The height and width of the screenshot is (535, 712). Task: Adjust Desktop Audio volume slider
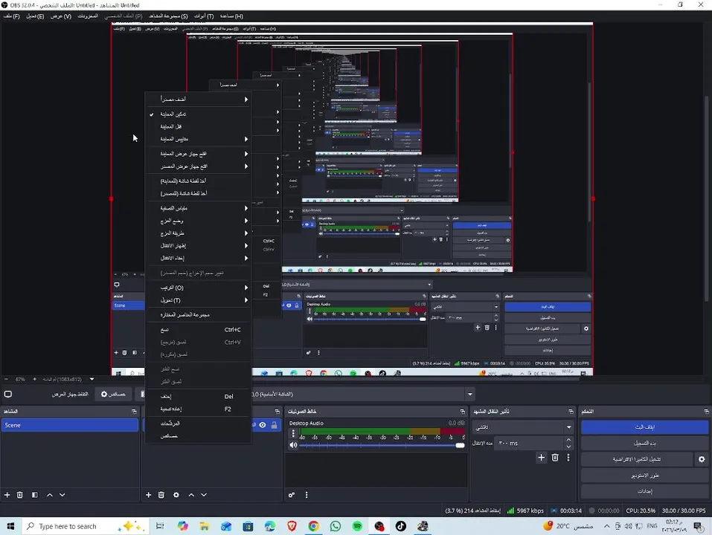[382, 445]
